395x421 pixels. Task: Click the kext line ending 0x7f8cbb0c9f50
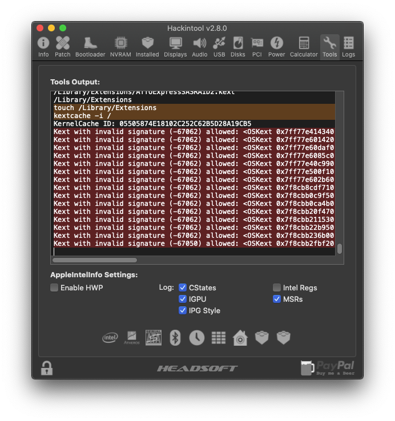[x=194, y=196]
